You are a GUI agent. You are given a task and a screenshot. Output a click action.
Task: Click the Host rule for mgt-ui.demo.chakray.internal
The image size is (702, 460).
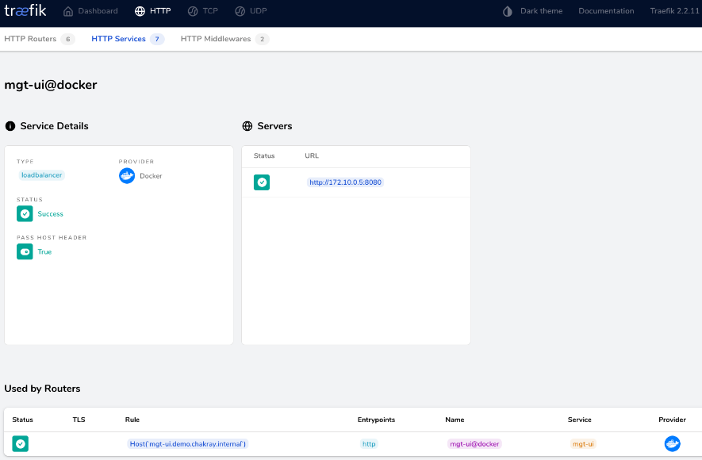point(188,443)
